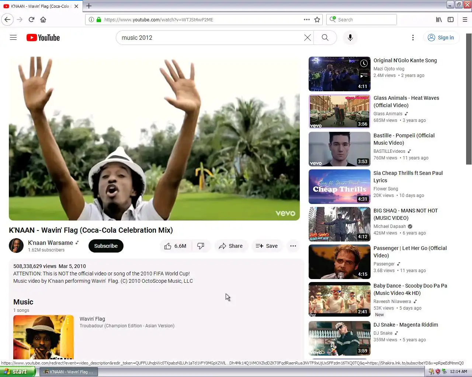Share the Wavin' Flag video

pyautogui.click(x=231, y=246)
